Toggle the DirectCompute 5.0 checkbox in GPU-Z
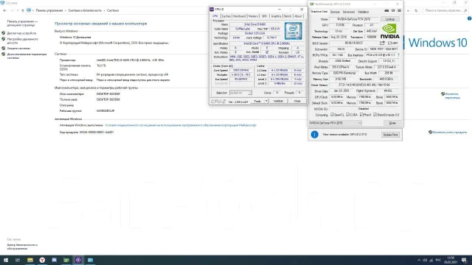Screen dimensions: 472x265 pyautogui.click(x=375, y=115)
